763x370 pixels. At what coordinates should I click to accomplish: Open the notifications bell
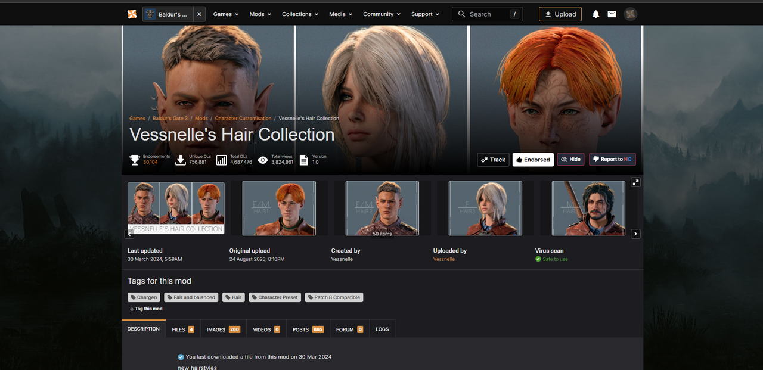click(x=595, y=14)
